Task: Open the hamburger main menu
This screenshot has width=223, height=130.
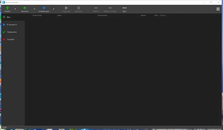Action: coord(218,9)
